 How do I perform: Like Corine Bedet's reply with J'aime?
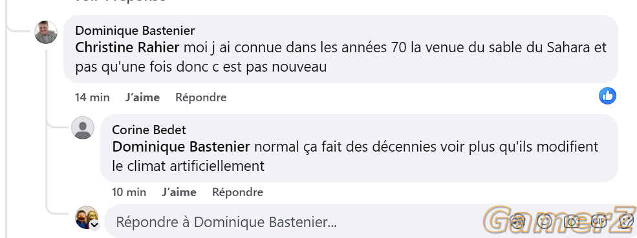tap(178, 192)
